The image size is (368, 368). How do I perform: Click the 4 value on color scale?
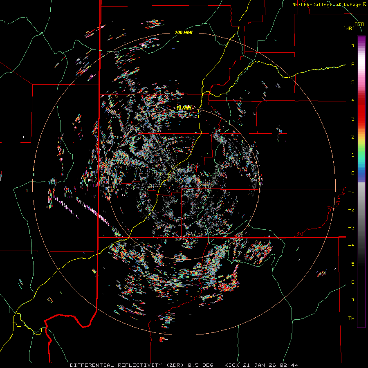(353, 101)
